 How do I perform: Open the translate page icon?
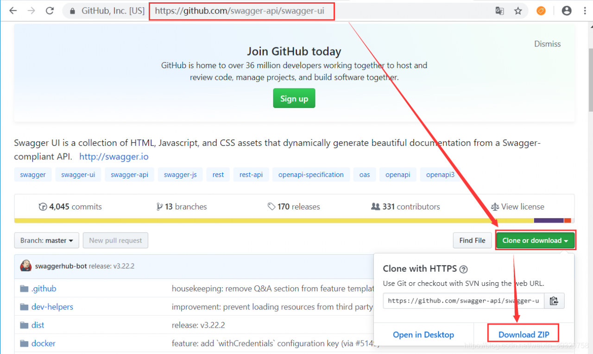(x=499, y=11)
